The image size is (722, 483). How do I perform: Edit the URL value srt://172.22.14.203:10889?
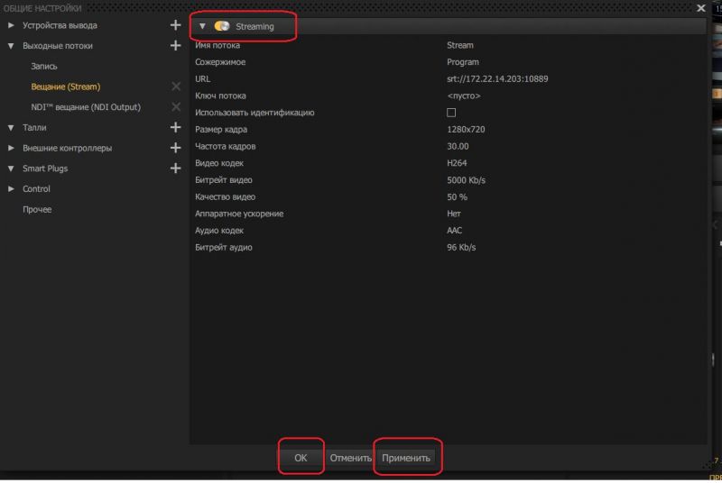pos(497,79)
